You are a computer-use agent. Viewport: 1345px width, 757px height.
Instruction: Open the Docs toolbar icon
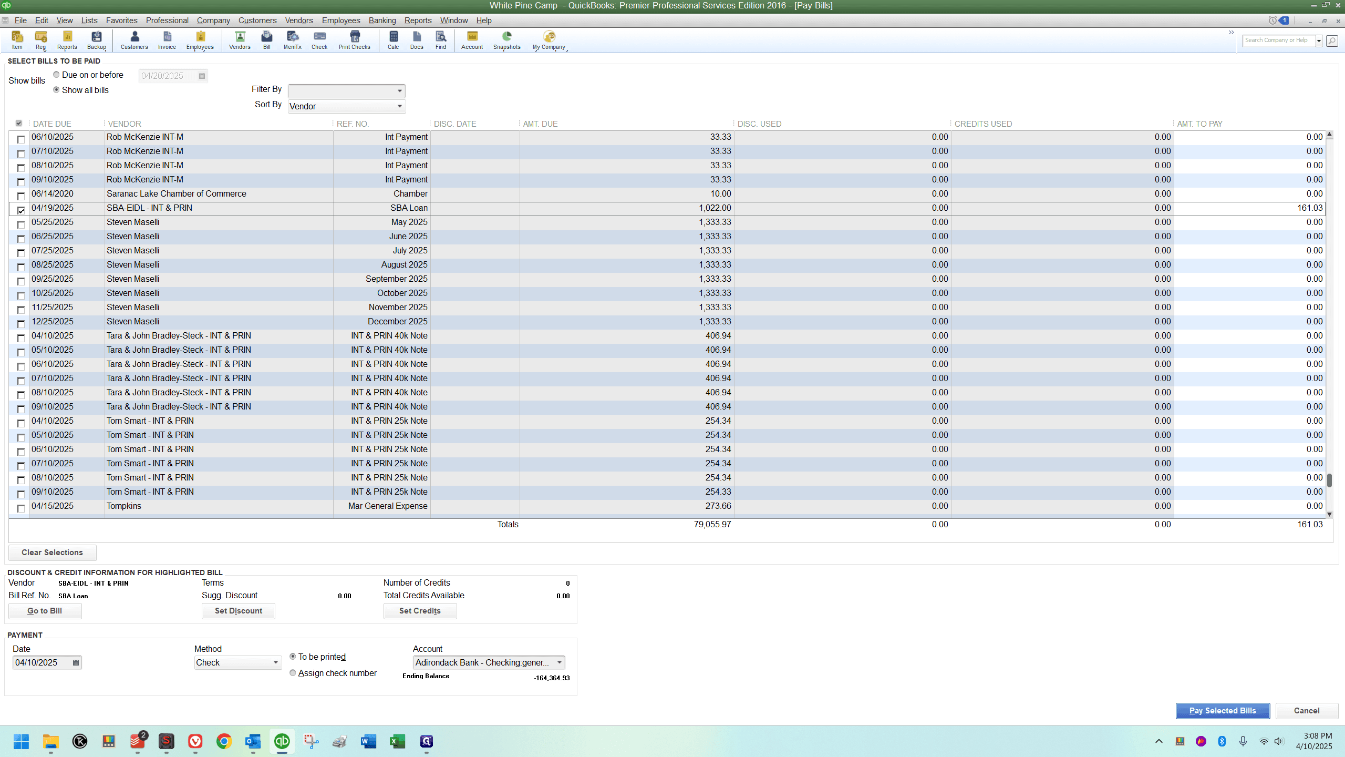tap(417, 40)
